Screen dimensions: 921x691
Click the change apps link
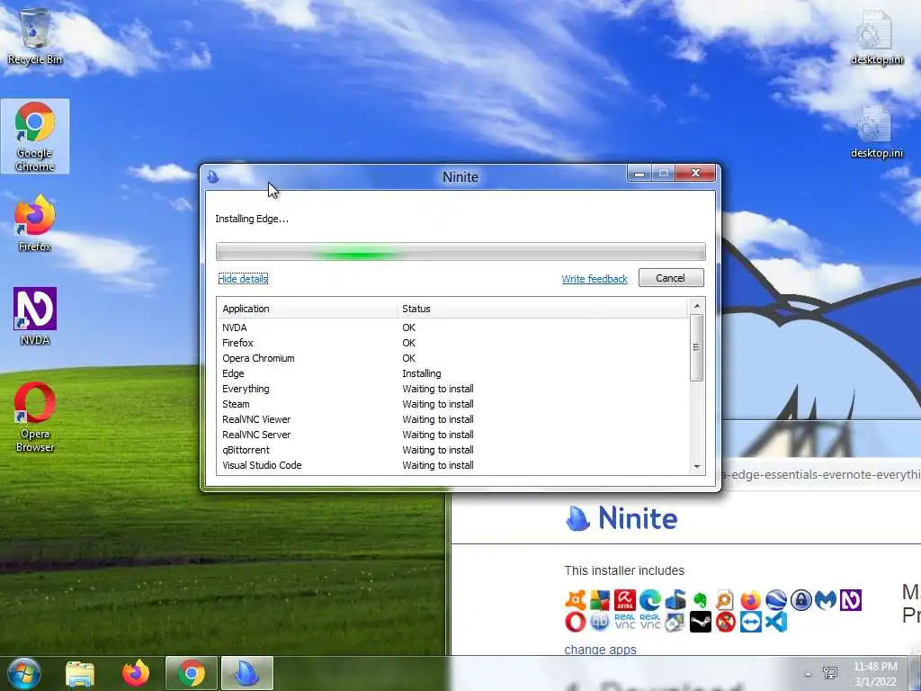(x=600, y=650)
